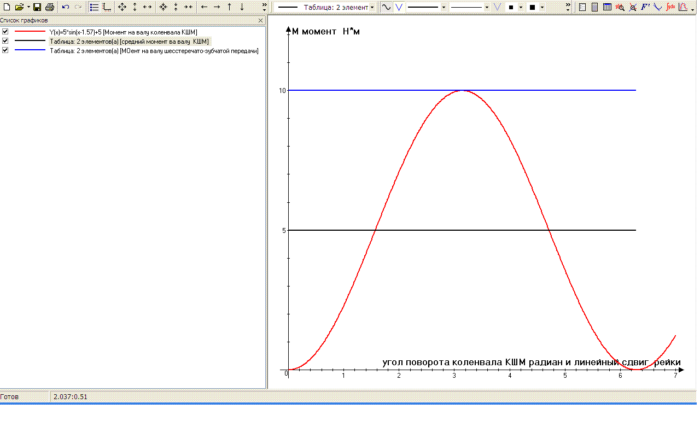
Task: Click the coordinates readout 2.037:0.51
Action: 70,396
